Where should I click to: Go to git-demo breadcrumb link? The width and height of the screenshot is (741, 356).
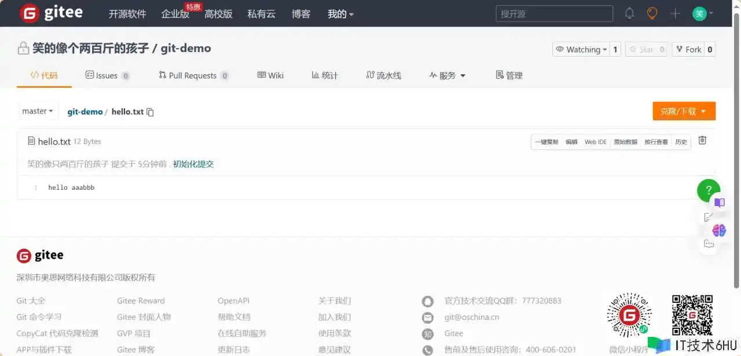85,112
